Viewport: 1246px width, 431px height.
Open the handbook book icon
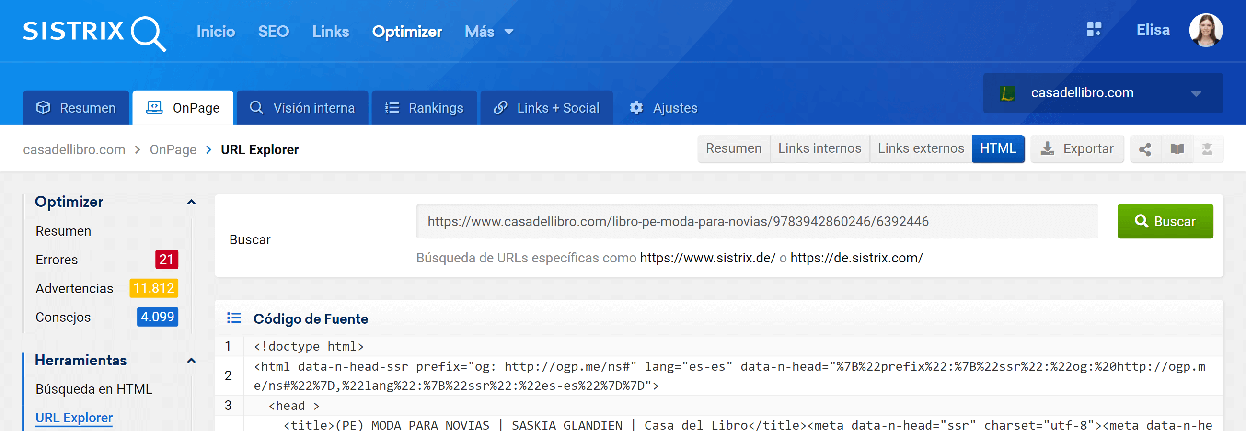1177,149
